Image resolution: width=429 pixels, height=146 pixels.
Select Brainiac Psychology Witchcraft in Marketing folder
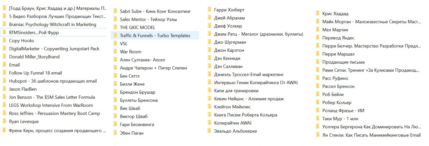(53, 24)
